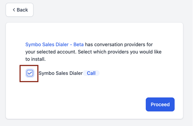This screenshot has width=193, height=126.
Task: Click the Proceed label text on the button
Action: (160, 104)
